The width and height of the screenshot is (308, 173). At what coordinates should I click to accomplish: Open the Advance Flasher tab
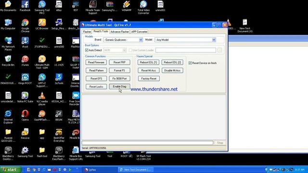coord(120,32)
